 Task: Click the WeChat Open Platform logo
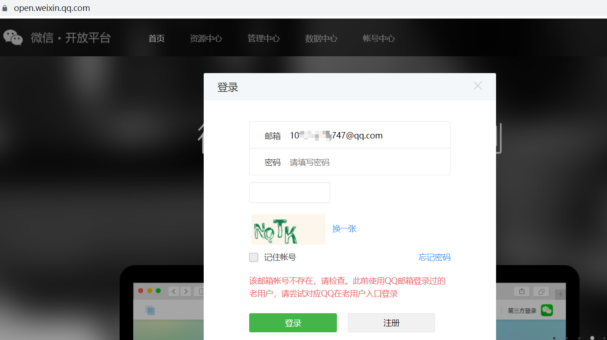pyautogui.click(x=57, y=38)
